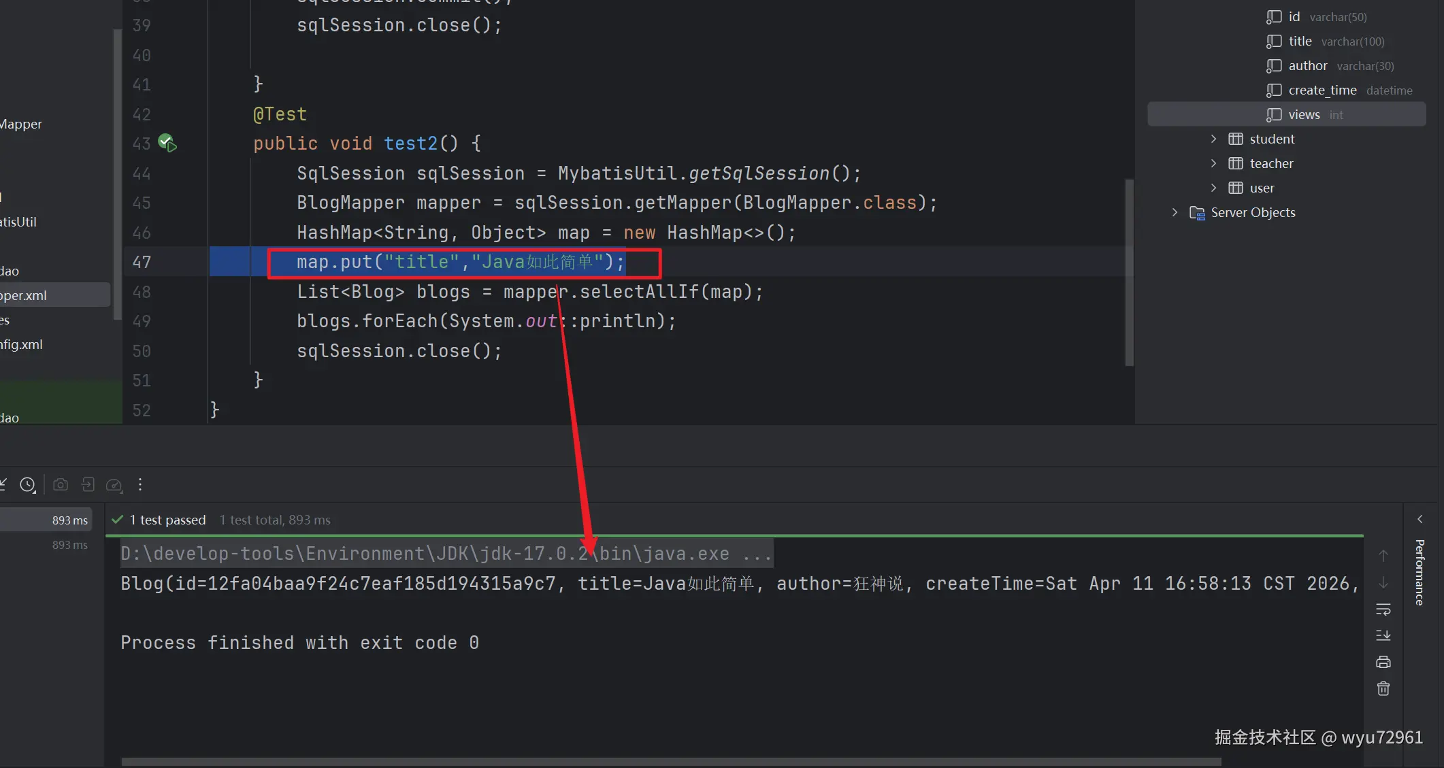Screen dimensions: 1444x768
Task: Click the console horizontal scrollbar
Action: (670, 761)
